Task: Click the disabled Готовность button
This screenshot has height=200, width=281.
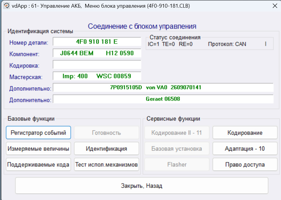Action: (106, 133)
